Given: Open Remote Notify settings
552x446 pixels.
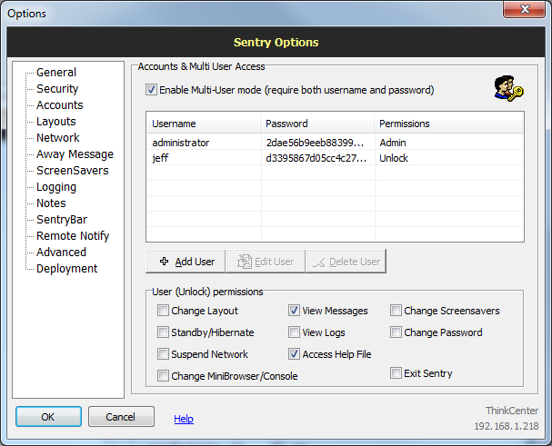Looking at the screenshot, I should pos(73,236).
